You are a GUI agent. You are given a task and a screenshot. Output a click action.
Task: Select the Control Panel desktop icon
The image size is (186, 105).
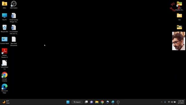pos(5,41)
